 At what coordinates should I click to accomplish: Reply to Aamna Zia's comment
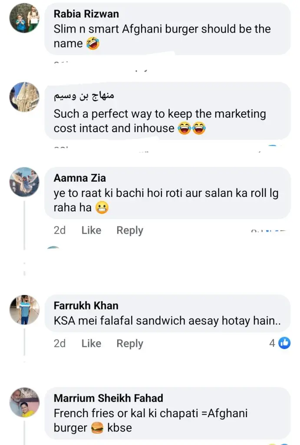(129, 230)
